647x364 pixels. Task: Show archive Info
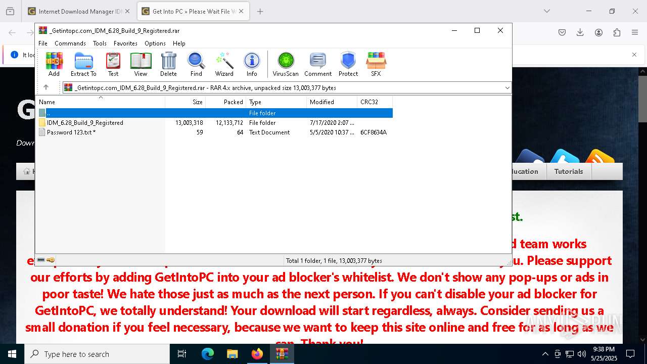point(252,64)
